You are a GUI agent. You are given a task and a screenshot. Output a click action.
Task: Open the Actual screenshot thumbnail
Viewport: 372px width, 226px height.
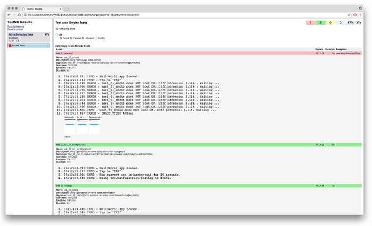point(70,127)
